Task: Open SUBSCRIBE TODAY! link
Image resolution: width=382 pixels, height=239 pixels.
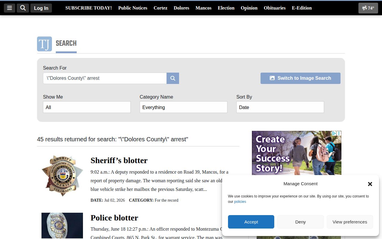Action: (89, 8)
